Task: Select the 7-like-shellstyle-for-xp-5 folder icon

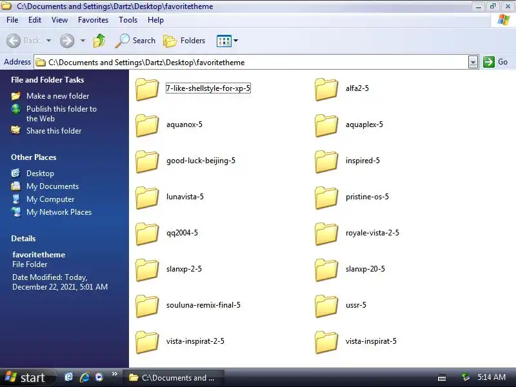Action: [147, 89]
